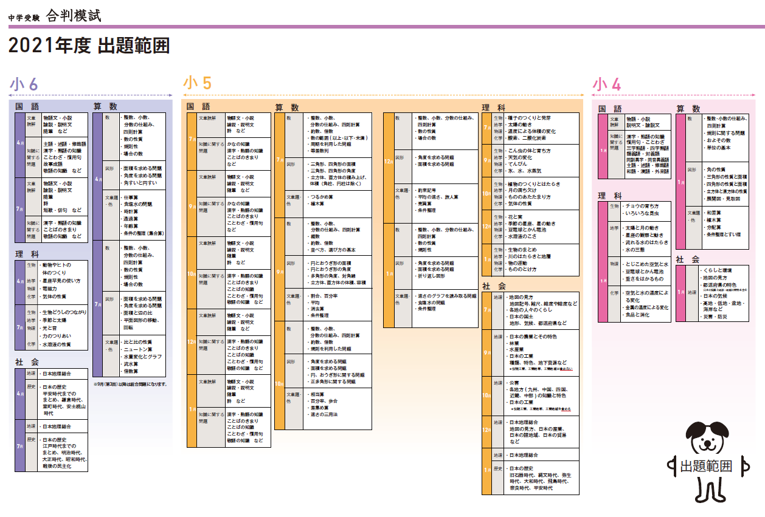This screenshot has height=517, width=765.
Task: Click the 出題範囲 sign held by the dog
Action: pos(705,467)
